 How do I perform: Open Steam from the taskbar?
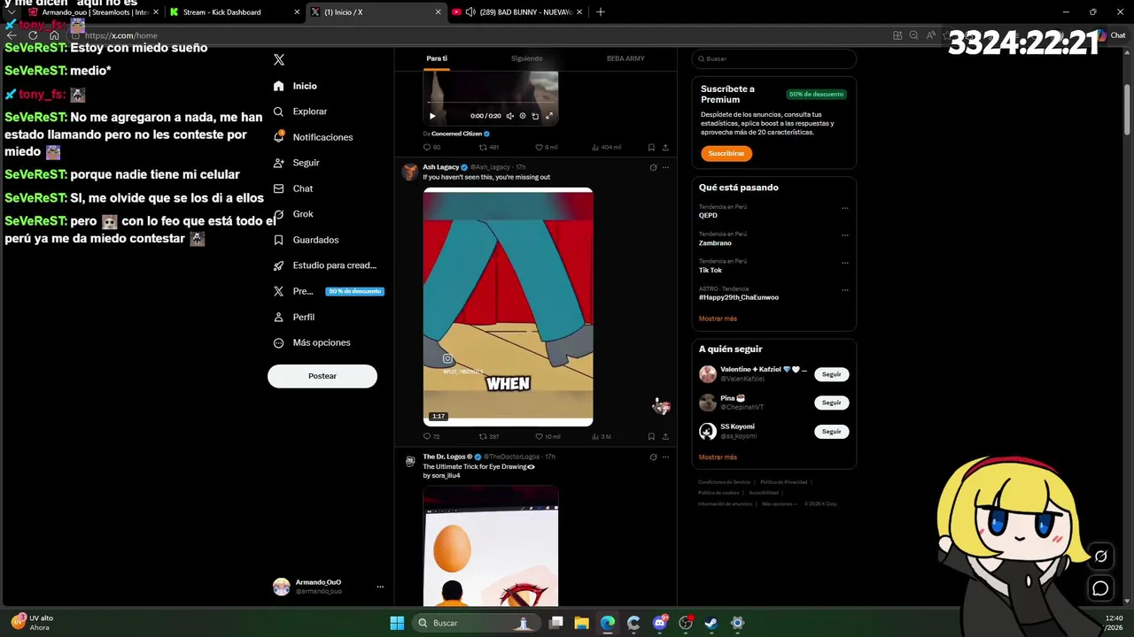(x=711, y=623)
